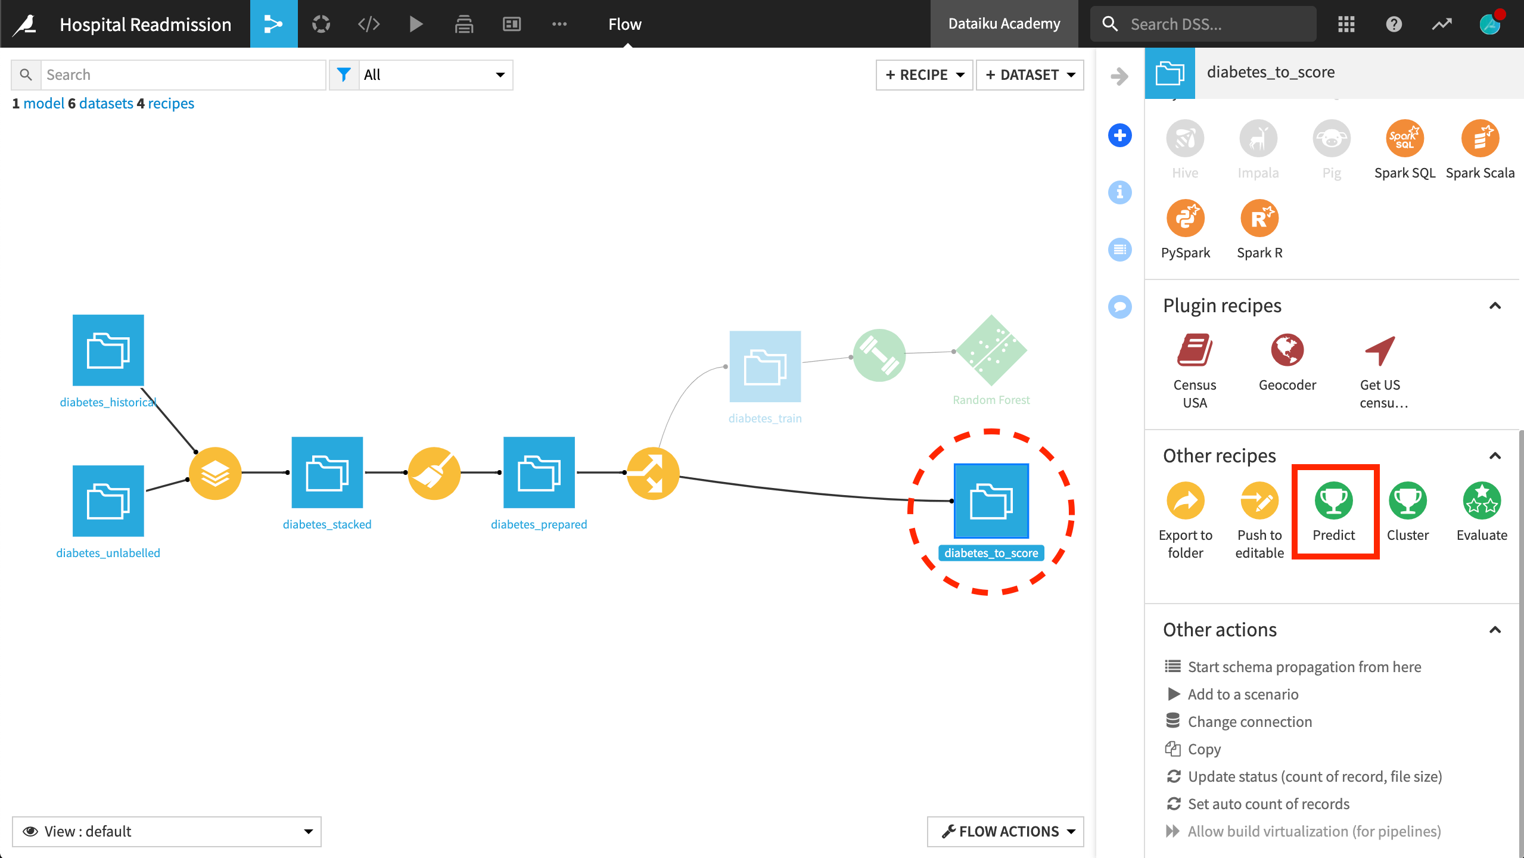
Task: Click the Stack recipe node in flow
Action: click(x=215, y=474)
